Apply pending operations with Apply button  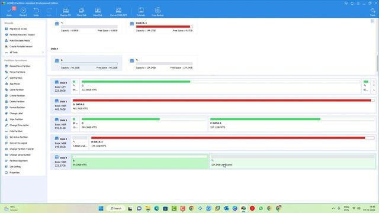tap(9, 12)
